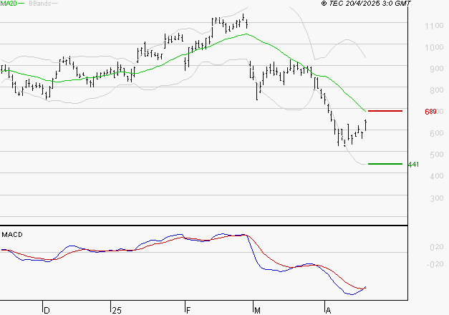The width and height of the screenshot is (449, 315).
Task: Click the D month marker on axis
Action: pyautogui.click(x=47, y=311)
